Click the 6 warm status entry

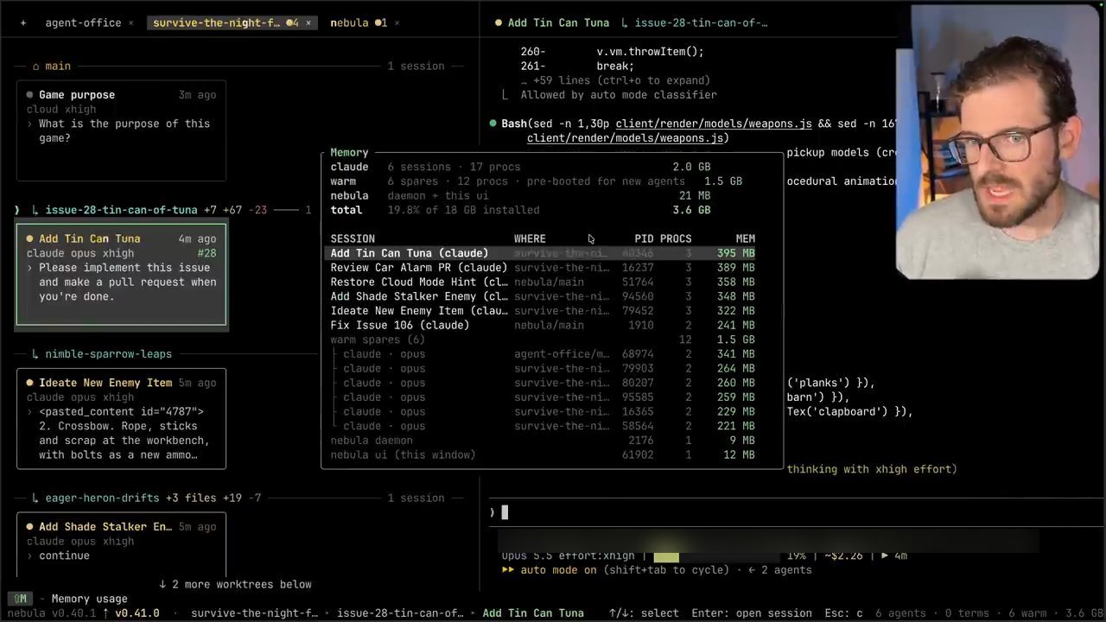coord(1027,612)
